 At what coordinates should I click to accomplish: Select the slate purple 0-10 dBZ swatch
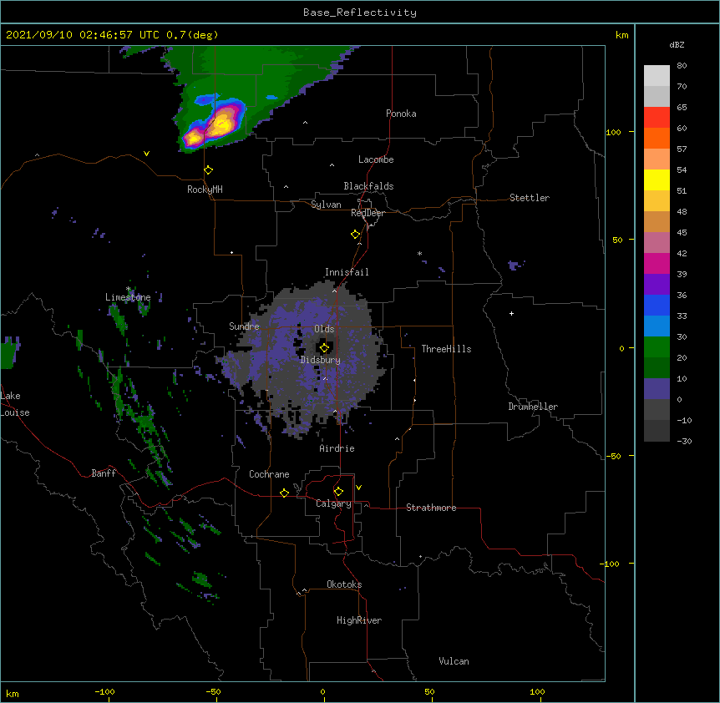click(x=657, y=389)
